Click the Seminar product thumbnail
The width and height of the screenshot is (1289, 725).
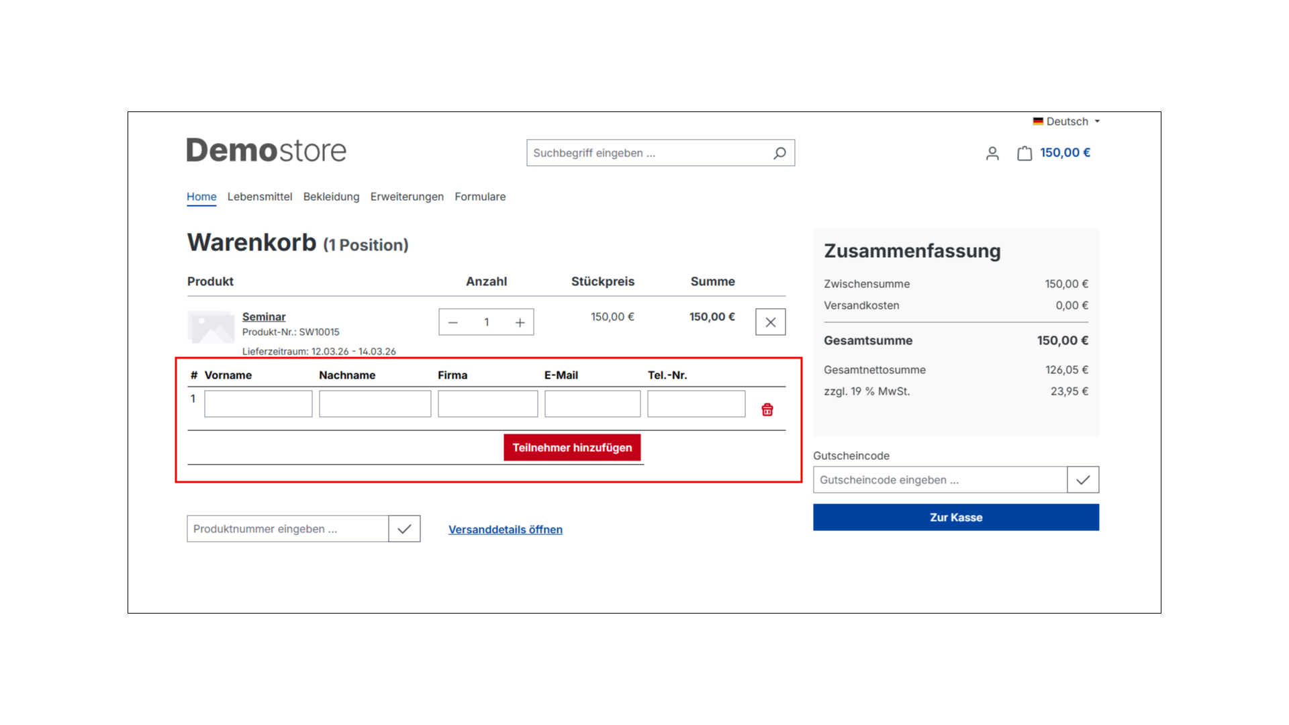pos(211,327)
